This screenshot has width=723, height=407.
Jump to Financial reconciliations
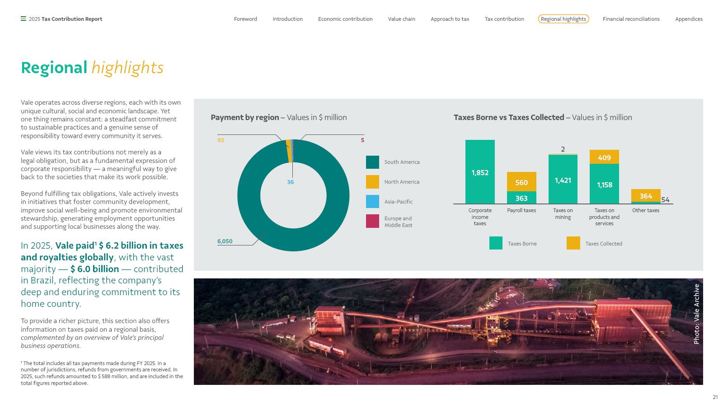coord(631,19)
